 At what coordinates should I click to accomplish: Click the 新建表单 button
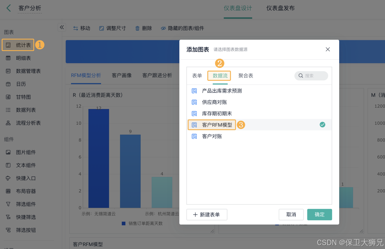click(207, 215)
